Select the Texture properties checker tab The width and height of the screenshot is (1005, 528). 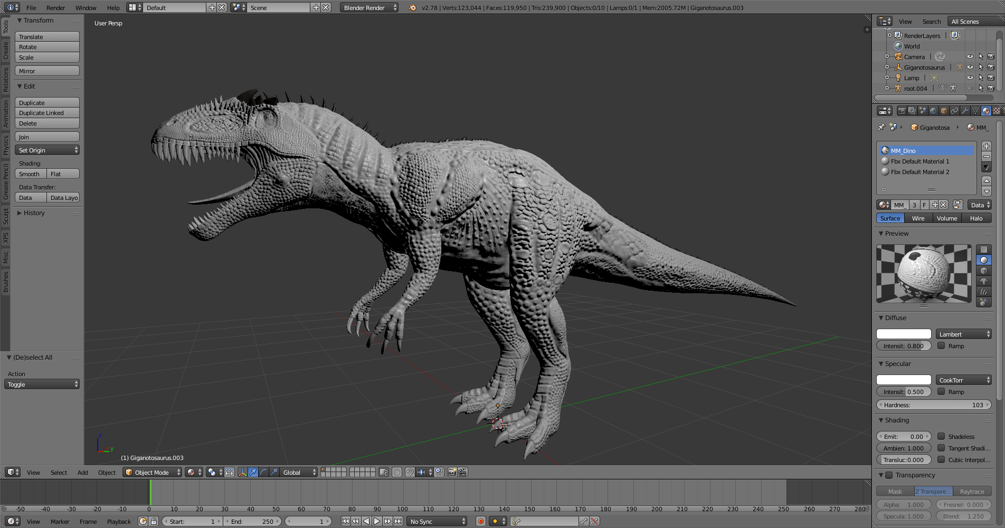coord(997,111)
